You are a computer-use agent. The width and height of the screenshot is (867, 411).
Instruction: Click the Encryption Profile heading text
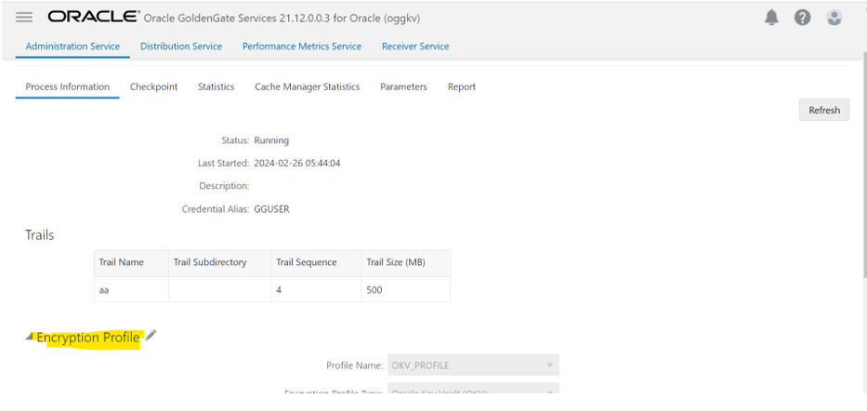[x=88, y=338]
